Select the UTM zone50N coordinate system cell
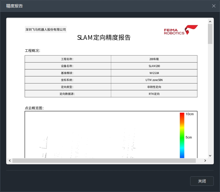Viewport: 220px width, 192px height. 154,80
